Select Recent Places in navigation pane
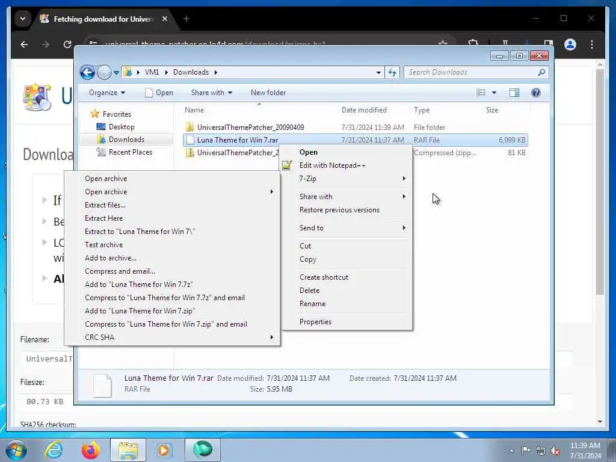 pos(130,152)
